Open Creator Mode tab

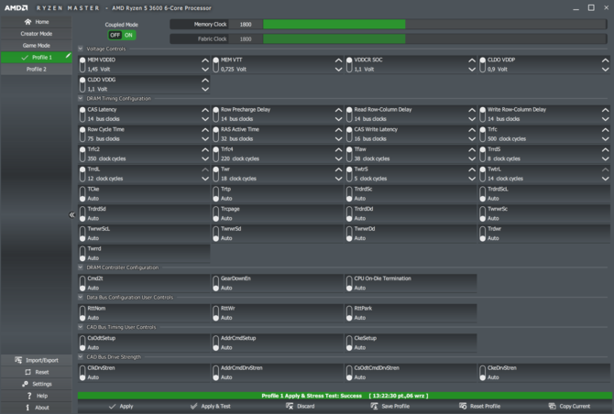[36, 34]
